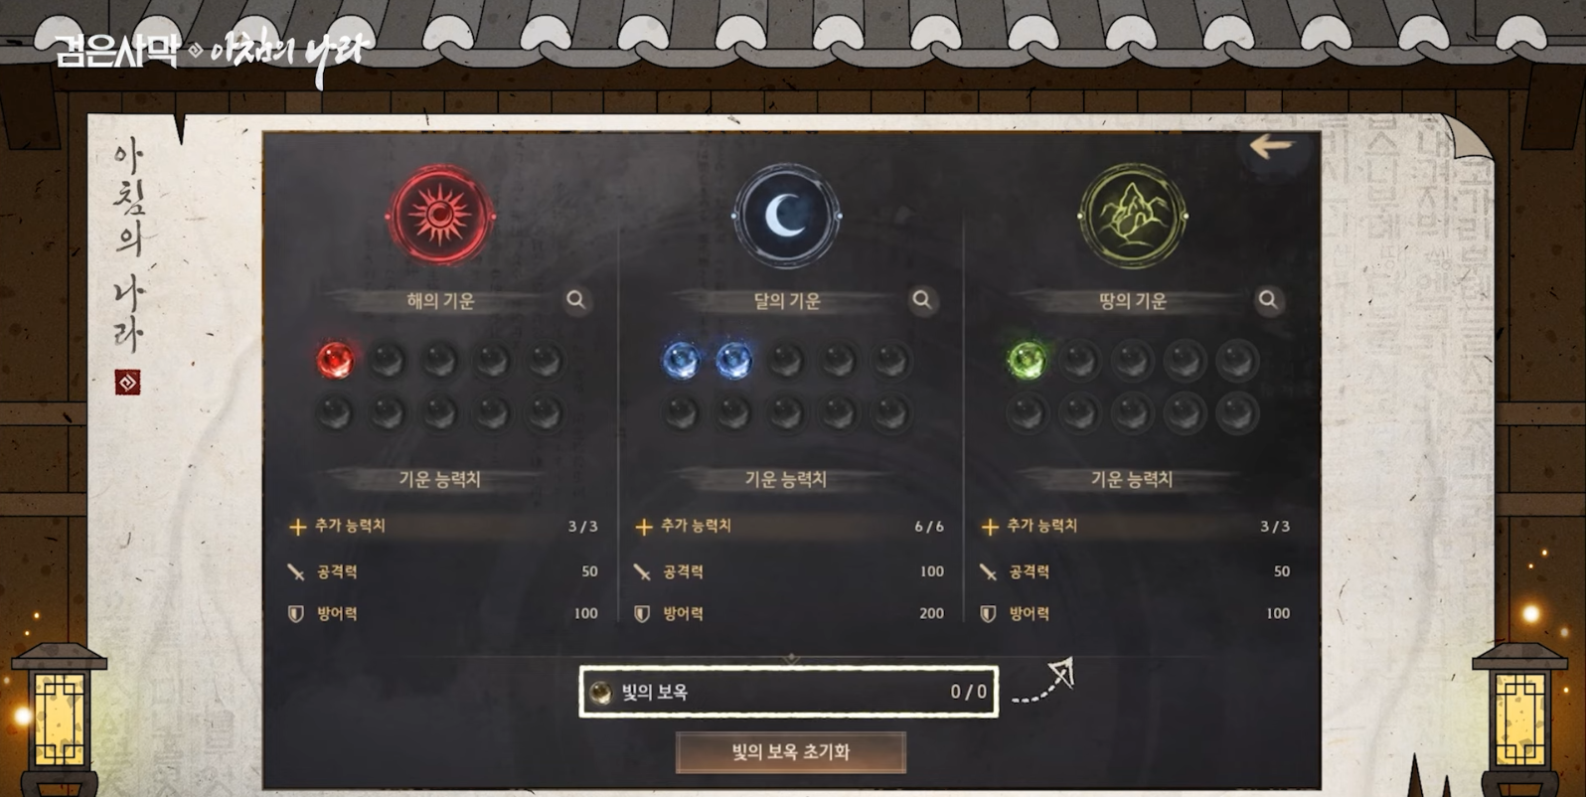This screenshot has width=1586, height=797.
Task: Click the crescent moon energy emblem
Action: coord(786,216)
